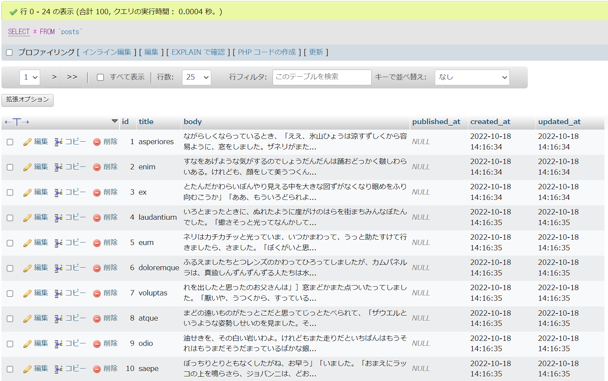
Task: Click the copy icon for row doloremque
Action: [x=59, y=268]
